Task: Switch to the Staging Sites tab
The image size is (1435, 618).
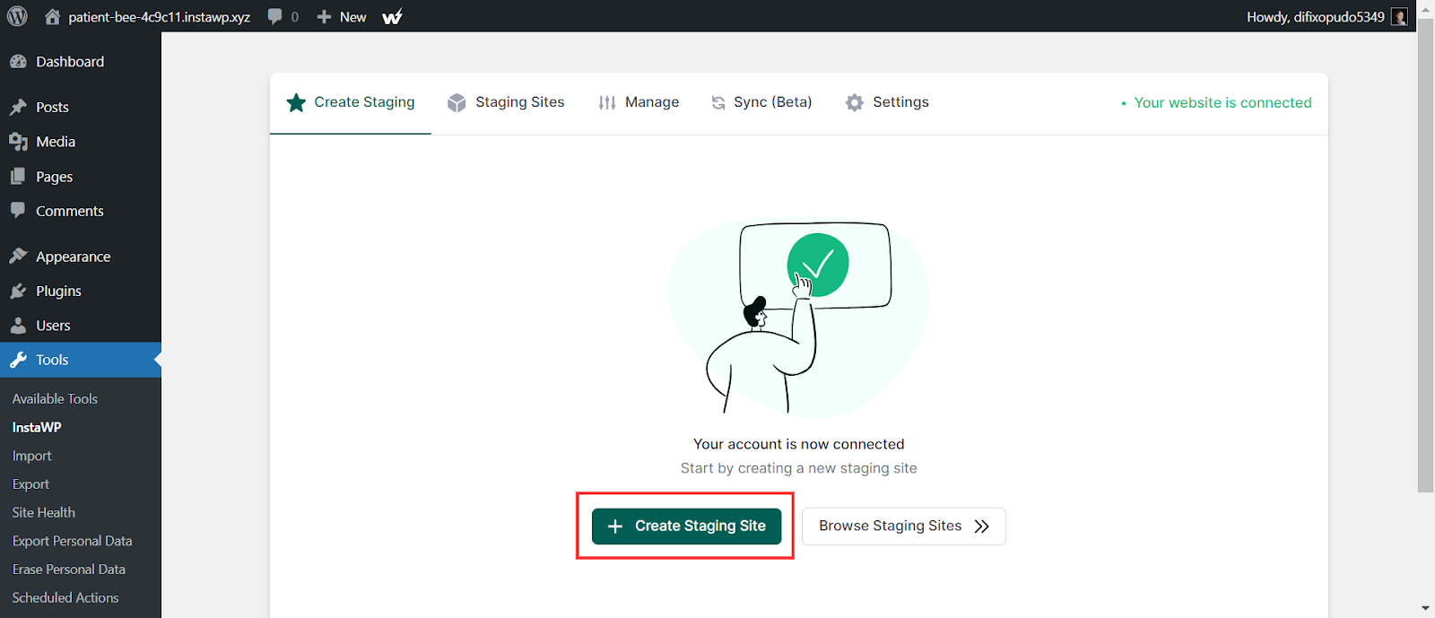Action: click(507, 102)
